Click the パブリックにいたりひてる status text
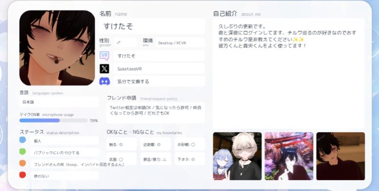This screenshot has height=191, width=379. pos(57,153)
